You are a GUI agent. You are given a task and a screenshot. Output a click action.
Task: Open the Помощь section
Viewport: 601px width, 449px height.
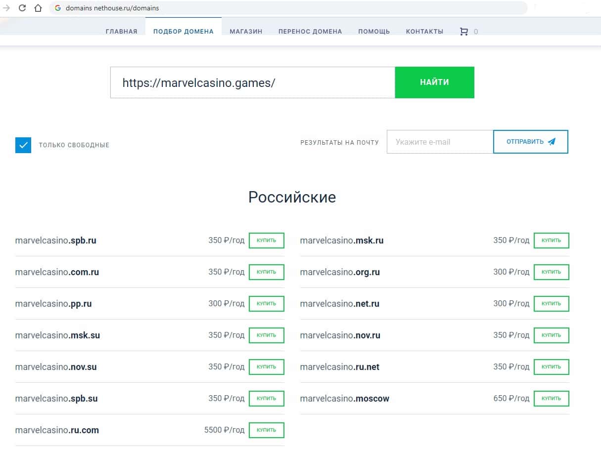(x=374, y=32)
